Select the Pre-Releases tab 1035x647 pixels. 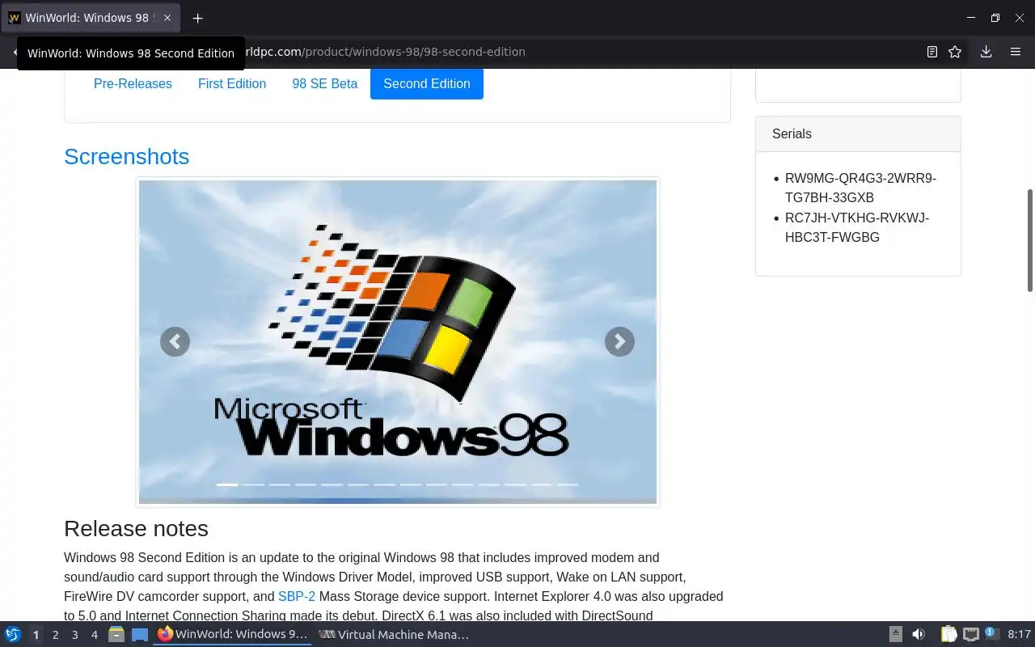click(133, 83)
